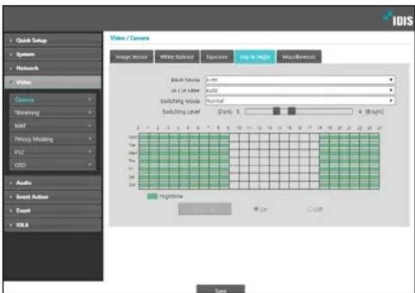The image size is (415, 293).
Task: Expand the Audio menu
Action: click(x=53, y=183)
